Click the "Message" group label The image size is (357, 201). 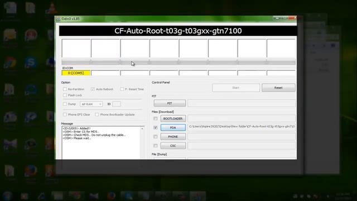(67, 123)
